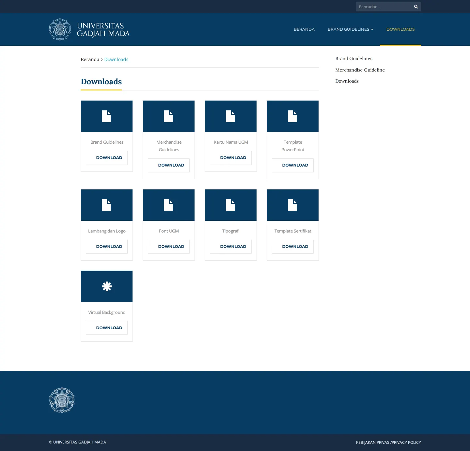470x451 pixels.
Task: Download the Lambang dan Logo file
Action: click(107, 247)
